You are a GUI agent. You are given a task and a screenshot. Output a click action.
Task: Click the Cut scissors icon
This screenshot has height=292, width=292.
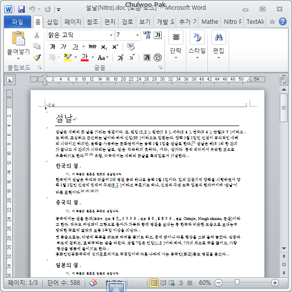point(37,35)
